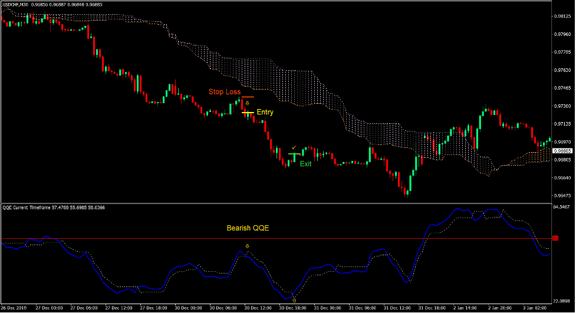This screenshot has width=576, height=313.
Task: Click the checkmark icon above Exit line
Action: 294,148
